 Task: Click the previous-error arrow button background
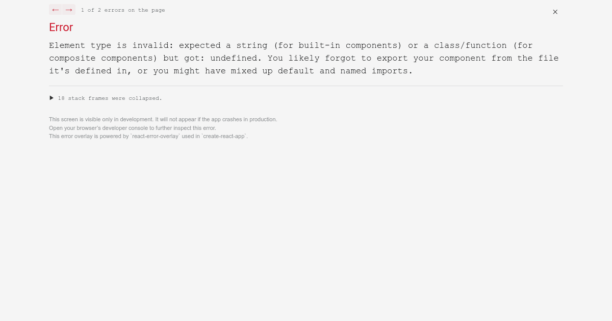(55, 10)
